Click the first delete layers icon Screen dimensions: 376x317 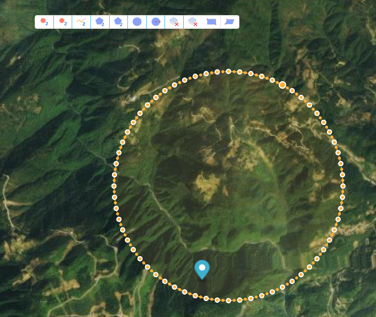pyautogui.click(x=174, y=22)
